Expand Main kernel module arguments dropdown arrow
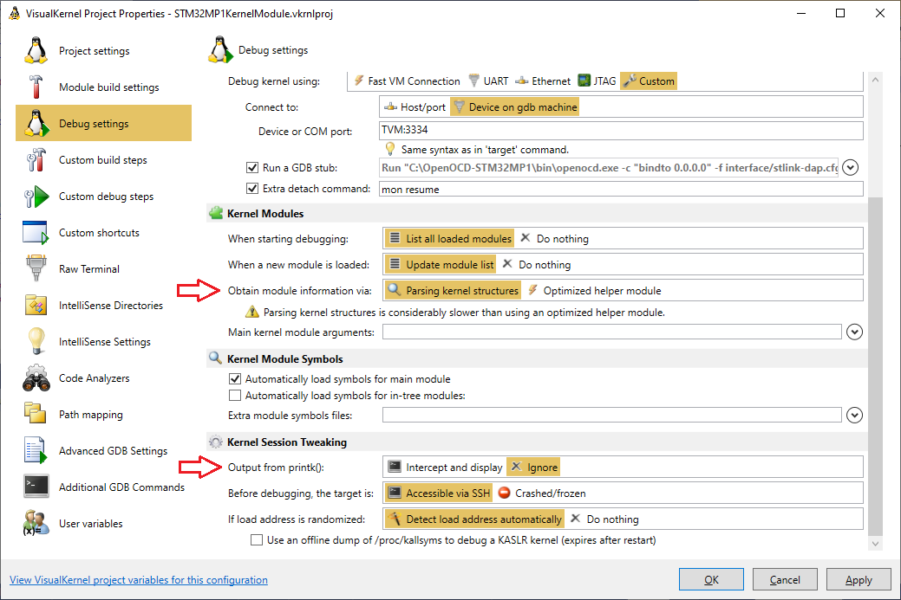Screen dimensions: 901x600 click(x=854, y=332)
